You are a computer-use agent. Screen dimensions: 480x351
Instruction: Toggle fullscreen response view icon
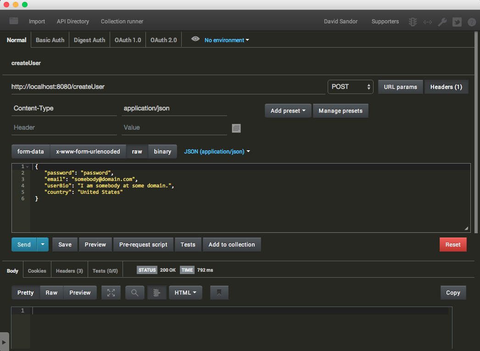pos(111,293)
